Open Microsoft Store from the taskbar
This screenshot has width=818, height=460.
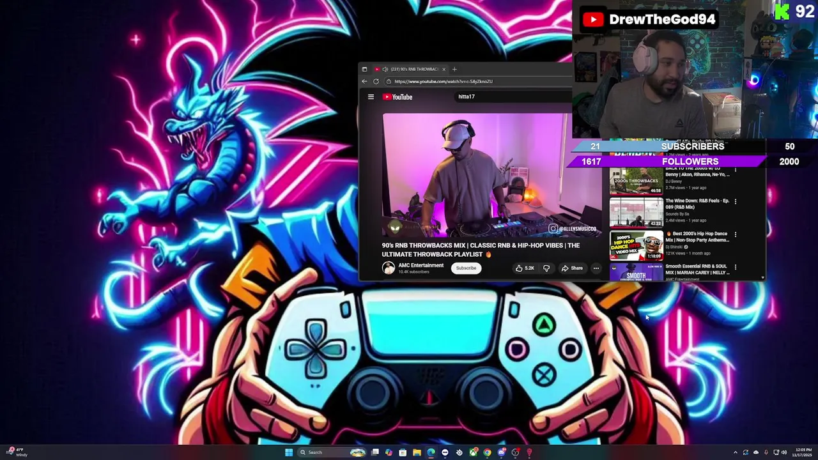click(x=403, y=452)
